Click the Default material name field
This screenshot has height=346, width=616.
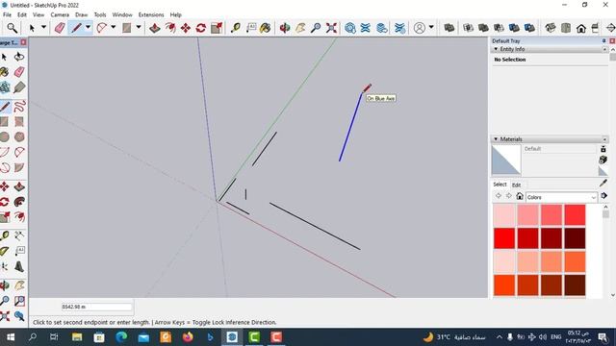coord(559,149)
